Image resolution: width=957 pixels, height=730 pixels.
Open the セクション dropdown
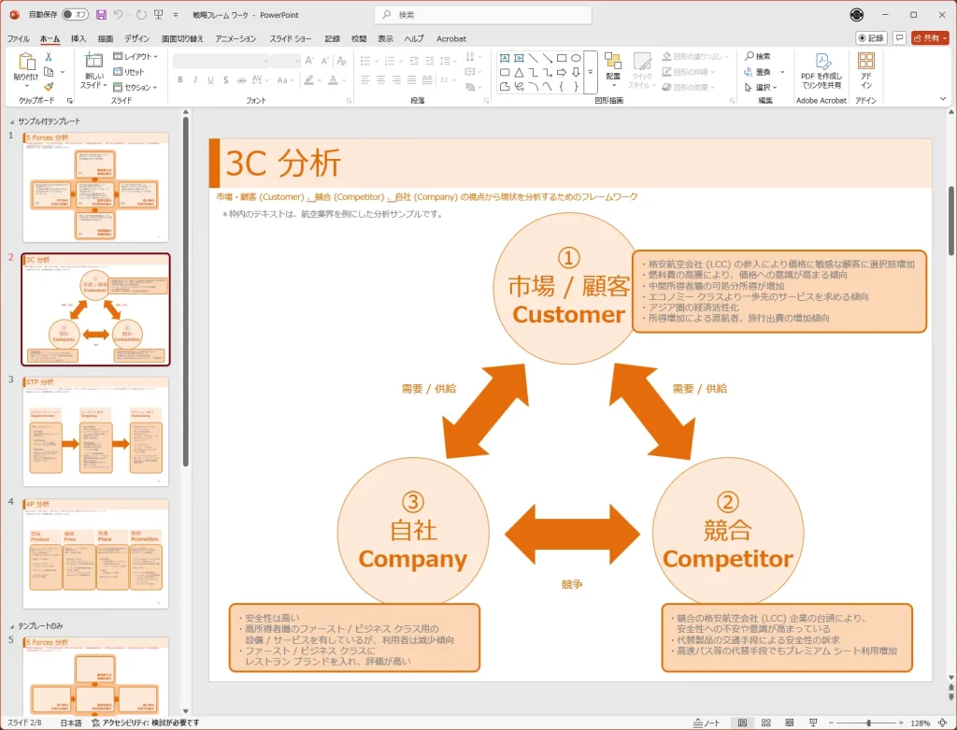(136, 87)
